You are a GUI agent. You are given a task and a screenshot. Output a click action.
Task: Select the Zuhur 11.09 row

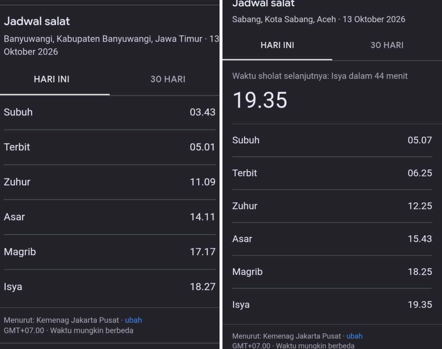(x=110, y=182)
